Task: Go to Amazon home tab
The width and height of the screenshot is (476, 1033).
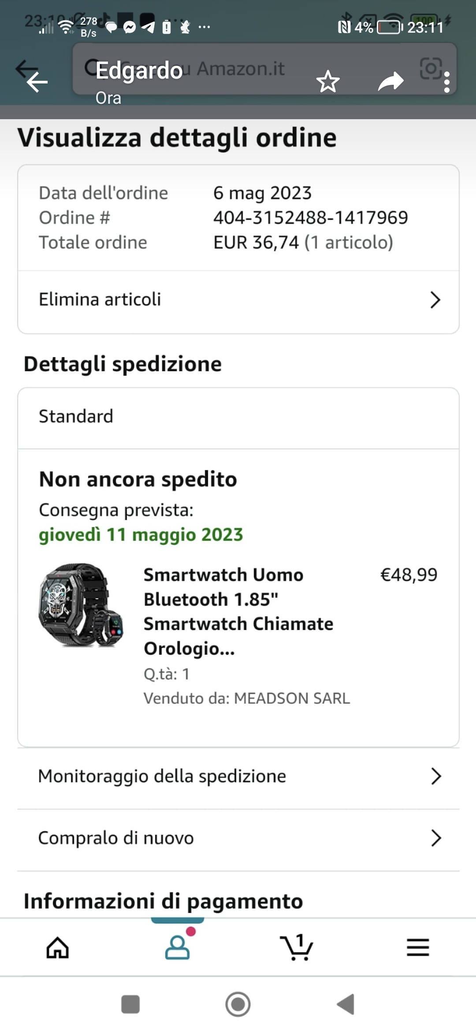Action: [x=58, y=947]
